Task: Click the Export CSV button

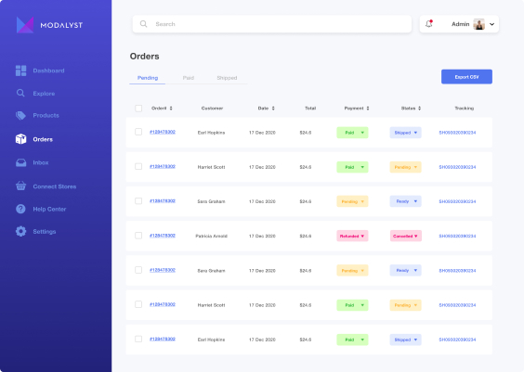Action: 466,77
